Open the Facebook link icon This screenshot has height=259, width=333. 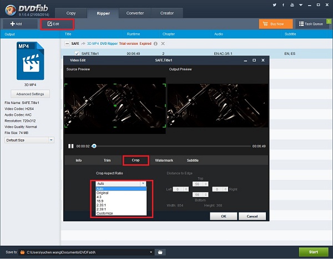283,5
